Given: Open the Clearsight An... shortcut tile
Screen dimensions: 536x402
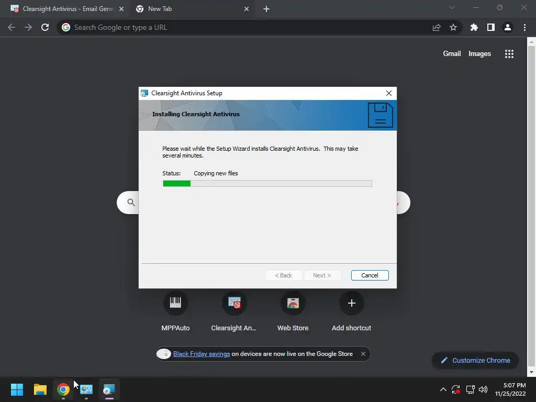Looking at the screenshot, I should [x=234, y=311].
